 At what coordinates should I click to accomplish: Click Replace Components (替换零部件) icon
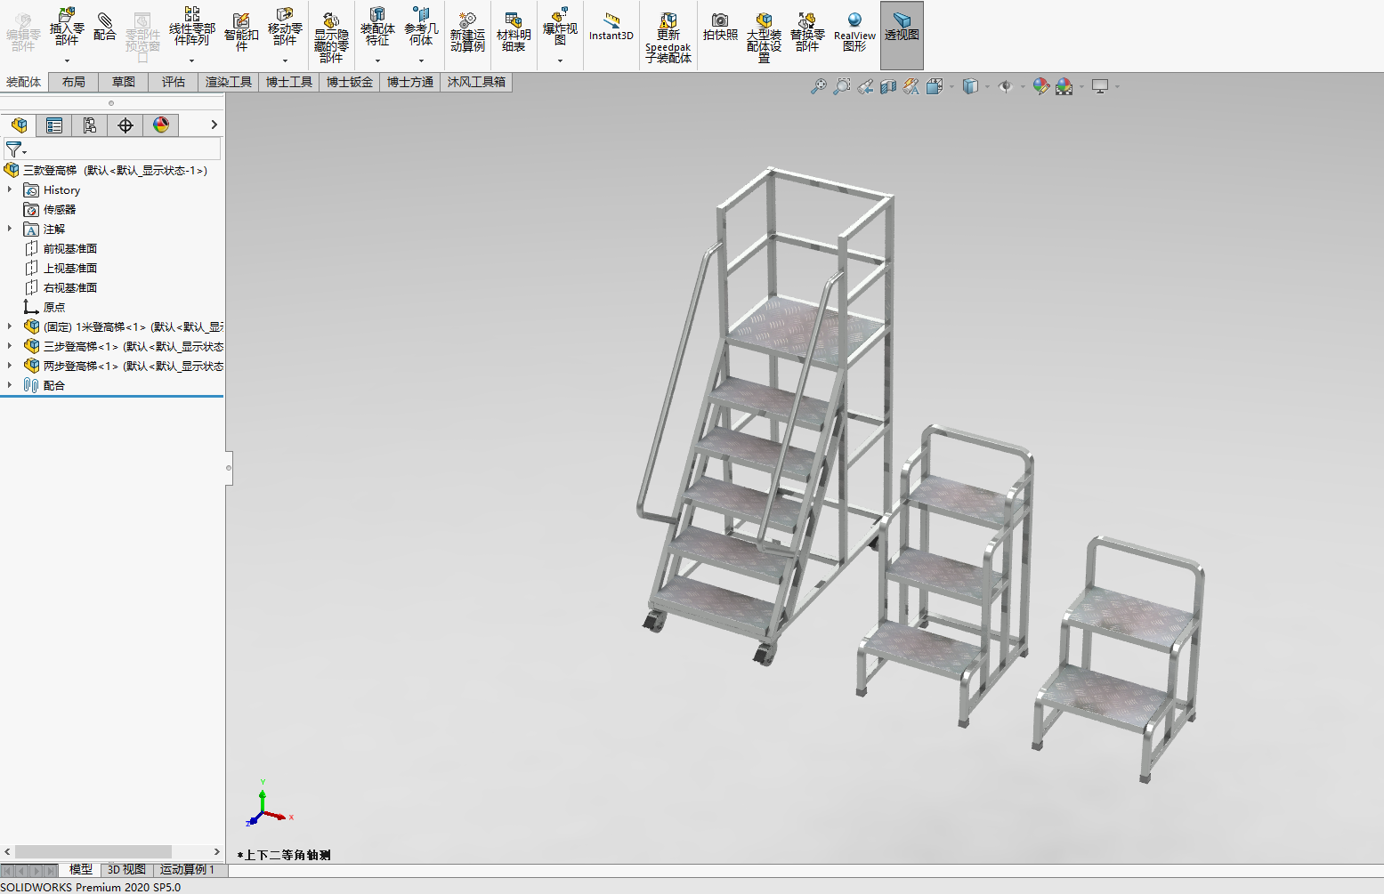[807, 32]
